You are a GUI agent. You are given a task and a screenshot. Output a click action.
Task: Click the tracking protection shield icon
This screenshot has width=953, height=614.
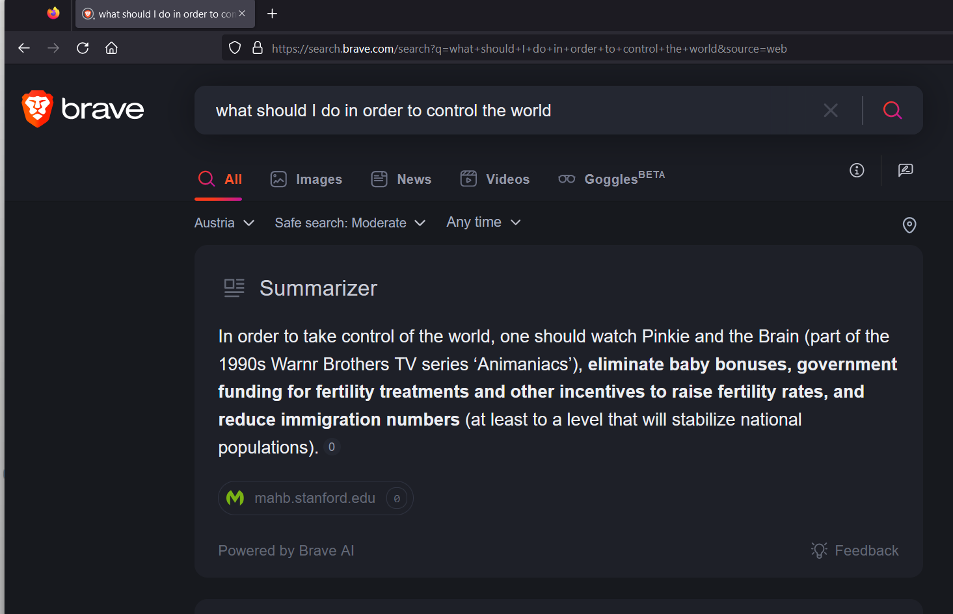coord(235,48)
